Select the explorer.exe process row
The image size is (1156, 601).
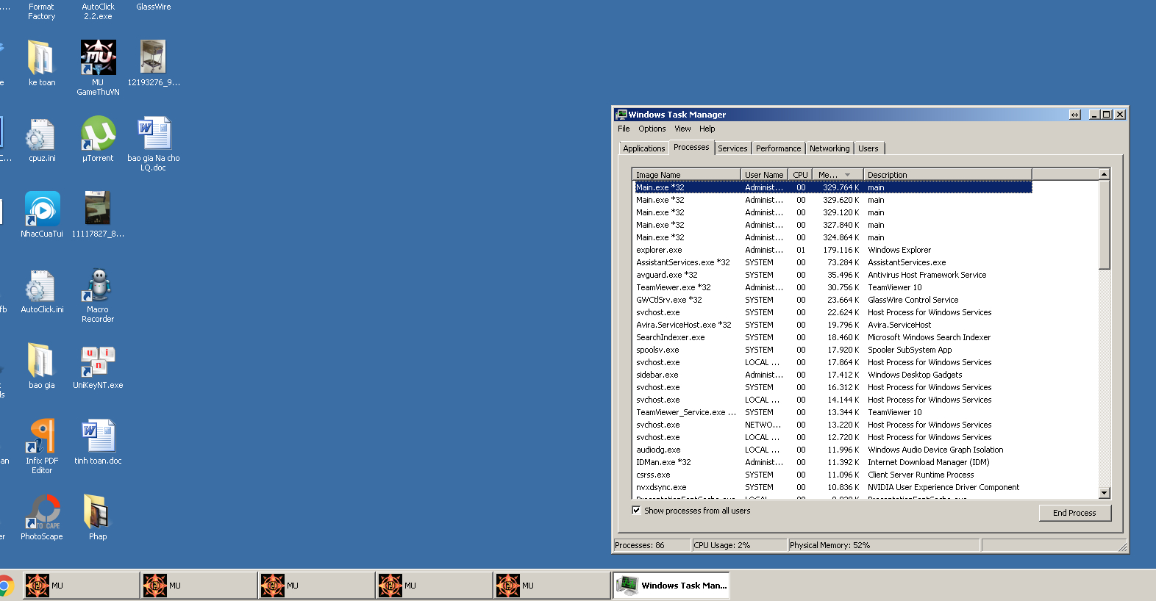click(x=833, y=250)
